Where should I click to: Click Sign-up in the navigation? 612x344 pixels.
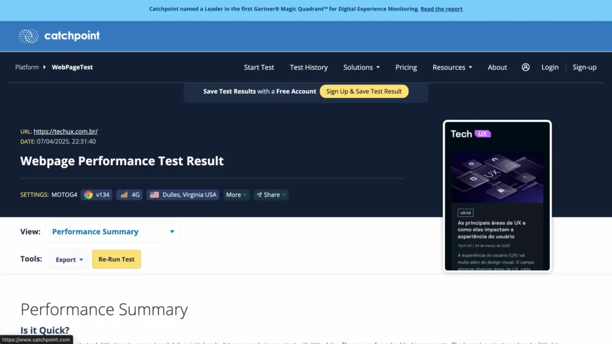click(x=585, y=67)
